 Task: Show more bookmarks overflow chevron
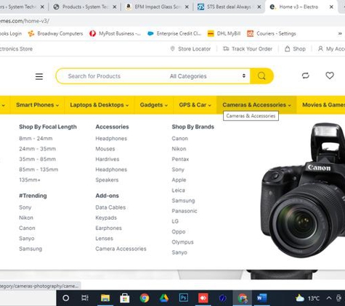tap(340, 33)
